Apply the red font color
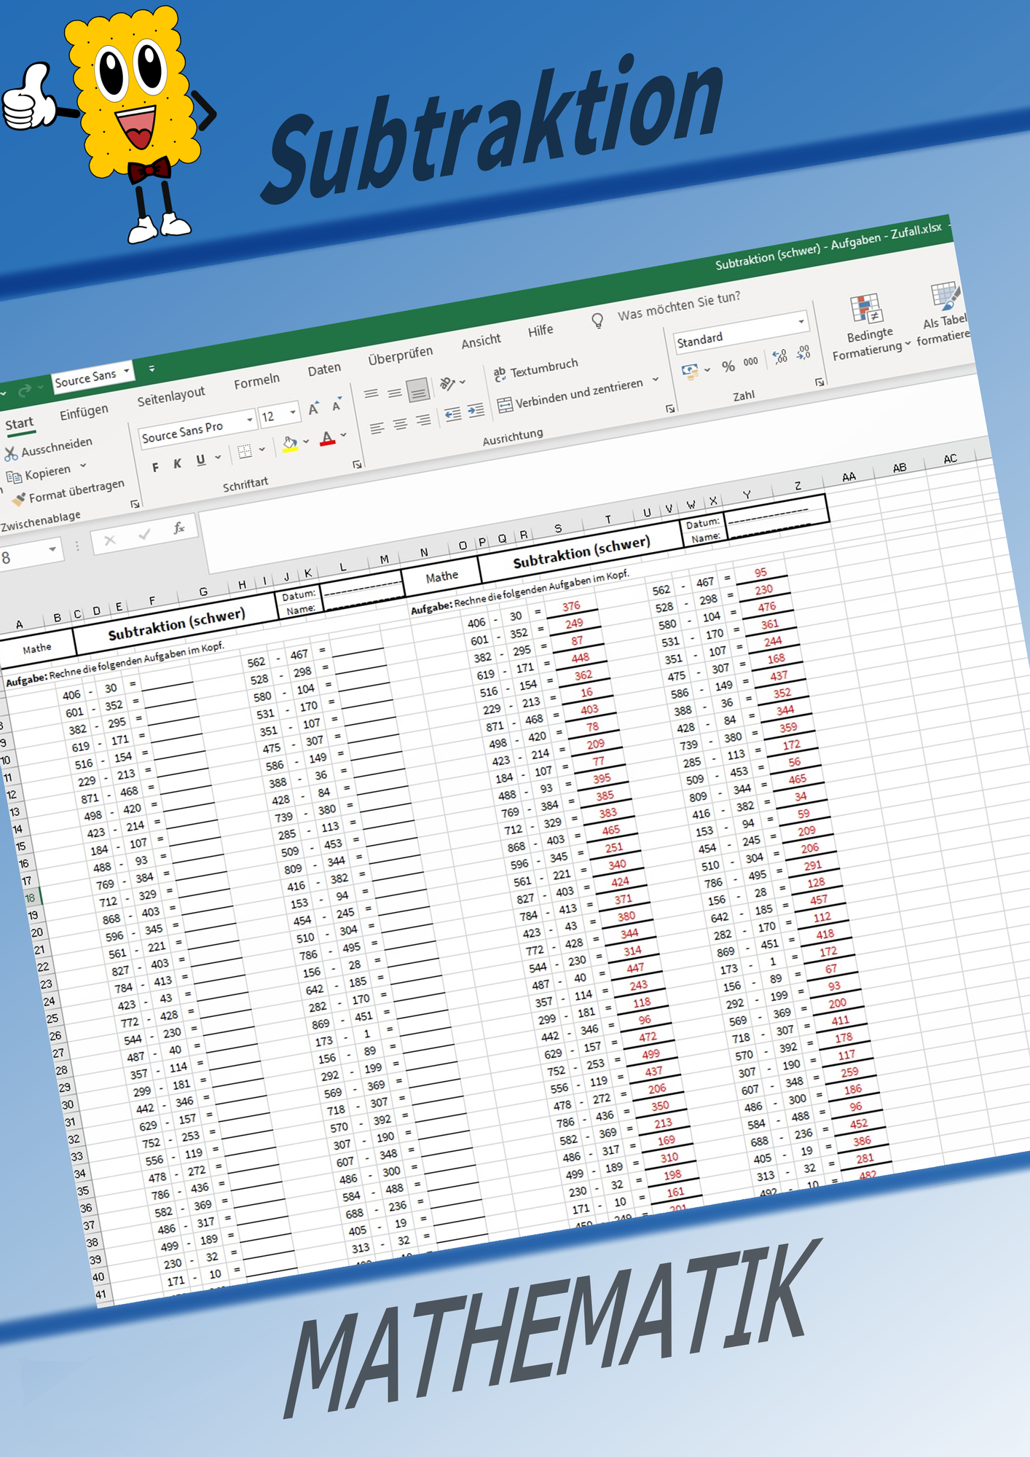 coord(328,439)
